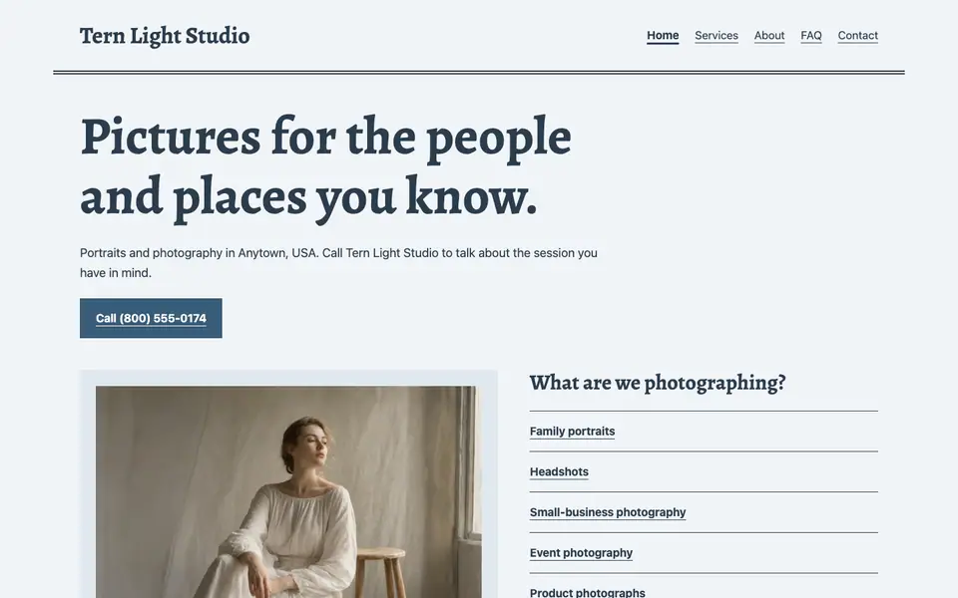Click the portrait photo of seated woman
The height and width of the screenshot is (598, 958).
[288, 491]
